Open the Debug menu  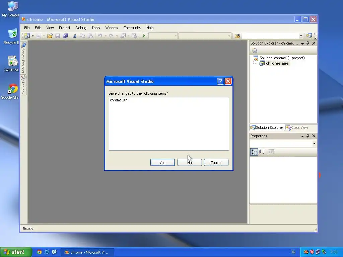(x=81, y=28)
